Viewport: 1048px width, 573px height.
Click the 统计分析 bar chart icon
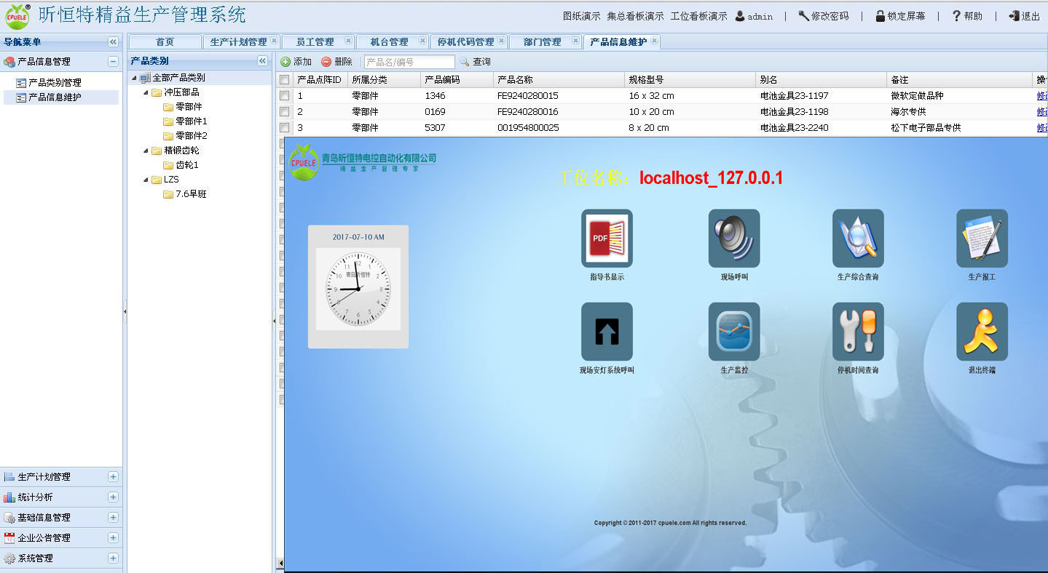(9, 497)
